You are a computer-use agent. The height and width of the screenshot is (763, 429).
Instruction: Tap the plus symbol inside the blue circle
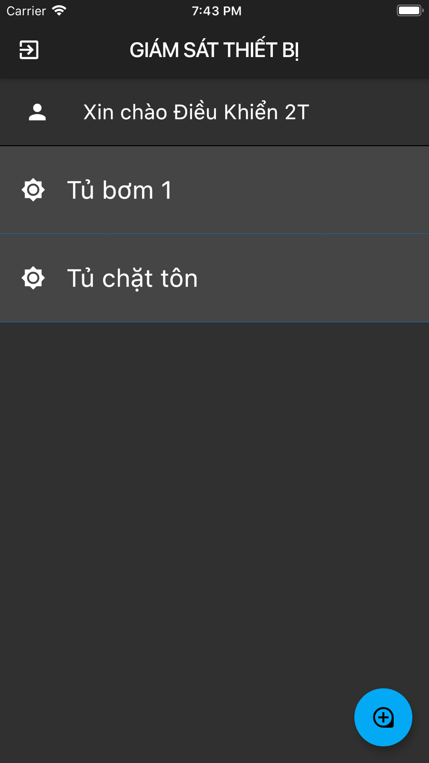[x=383, y=717]
